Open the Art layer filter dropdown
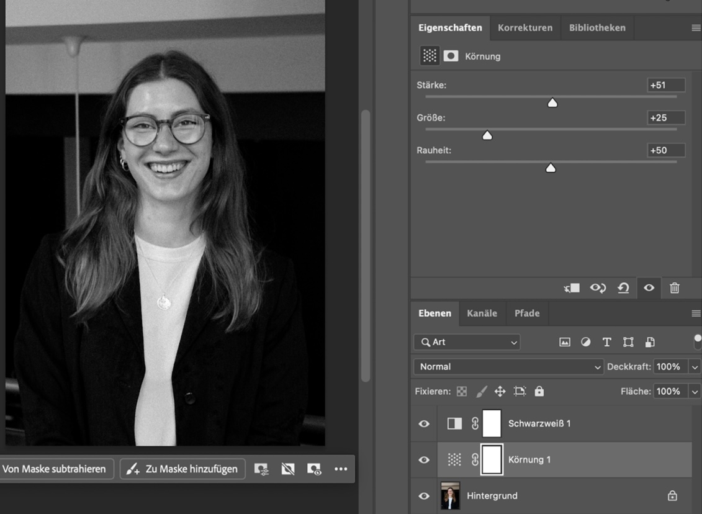The width and height of the screenshot is (702, 514). pos(467,342)
